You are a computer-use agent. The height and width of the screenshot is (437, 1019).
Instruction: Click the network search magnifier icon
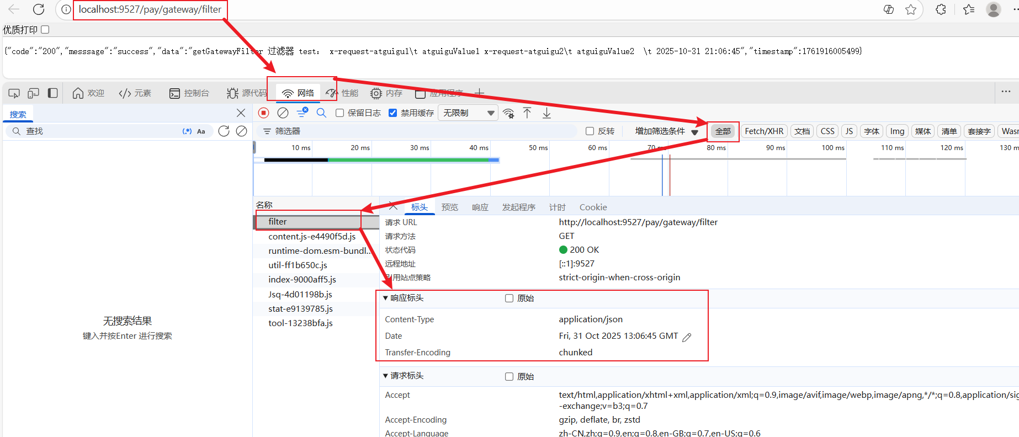(x=321, y=113)
